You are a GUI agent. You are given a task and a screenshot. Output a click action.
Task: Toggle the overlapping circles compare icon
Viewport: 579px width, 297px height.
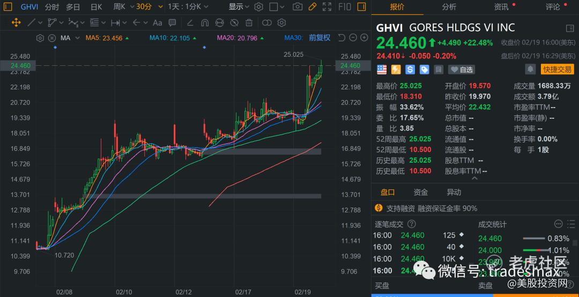point(266,23)
